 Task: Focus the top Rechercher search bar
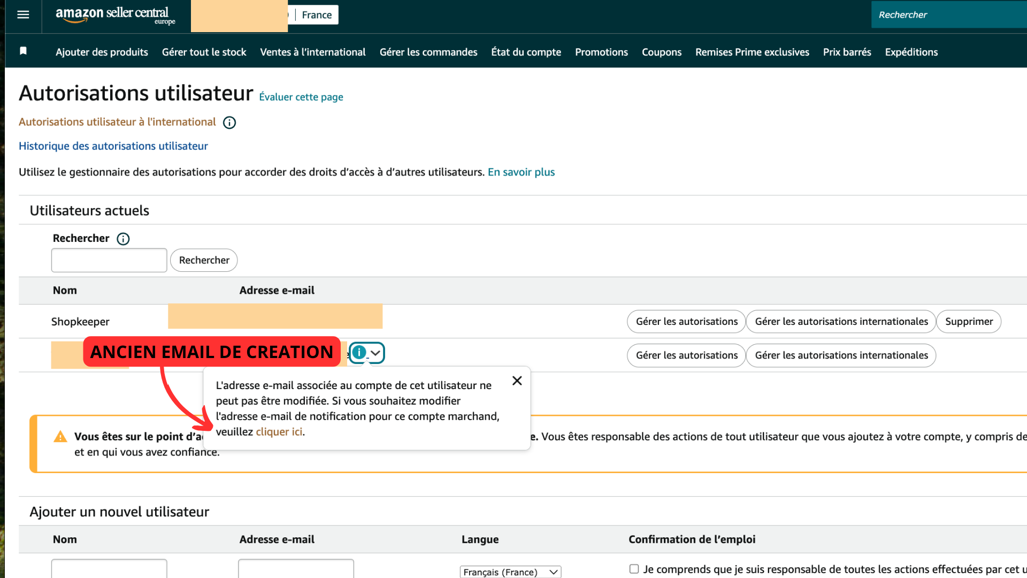click(x=949, y=14)
